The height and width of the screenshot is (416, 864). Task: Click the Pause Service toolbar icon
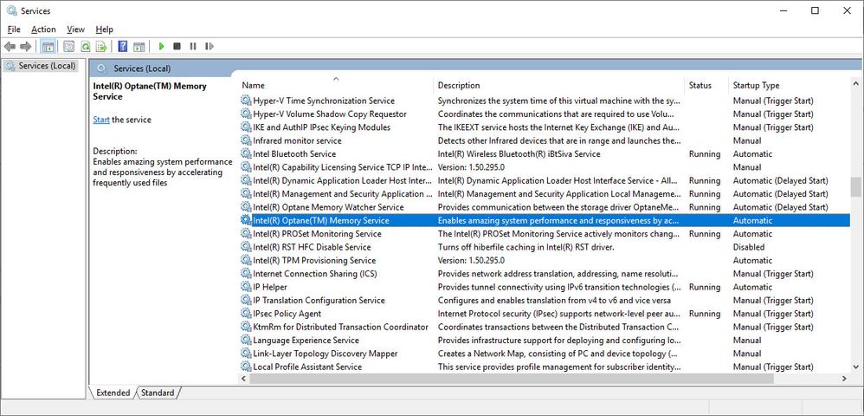pyautogui.click(x=193, y=46)
